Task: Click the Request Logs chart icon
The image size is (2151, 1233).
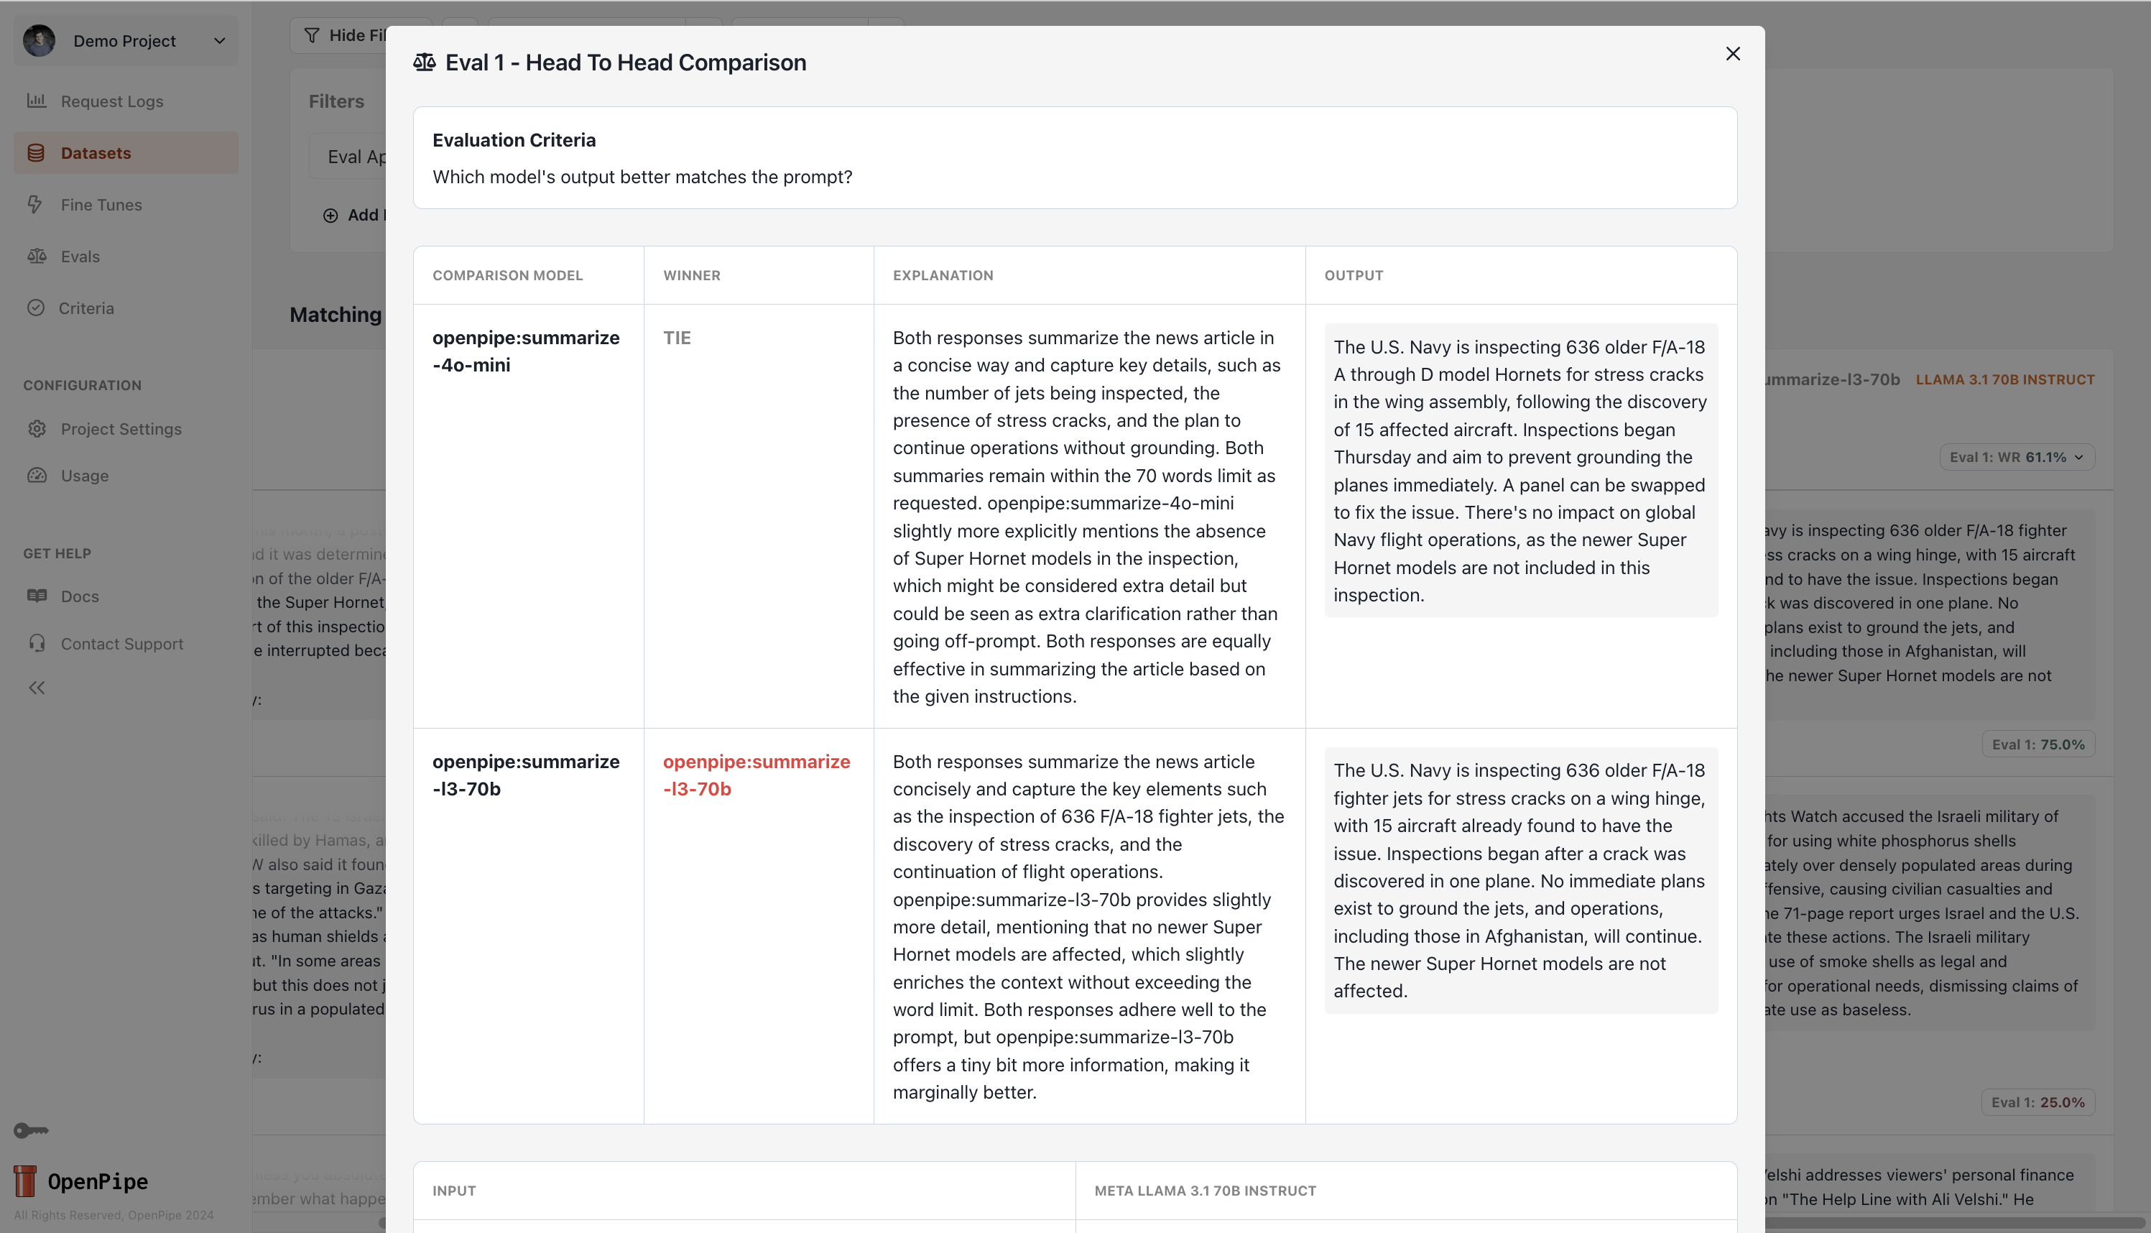Action: (37, 101)
